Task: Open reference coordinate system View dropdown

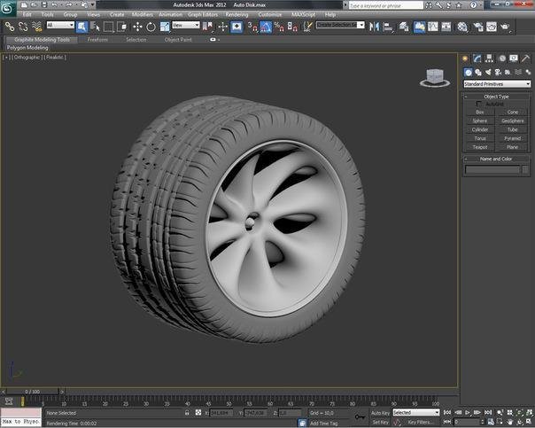Action: (186, 25)
